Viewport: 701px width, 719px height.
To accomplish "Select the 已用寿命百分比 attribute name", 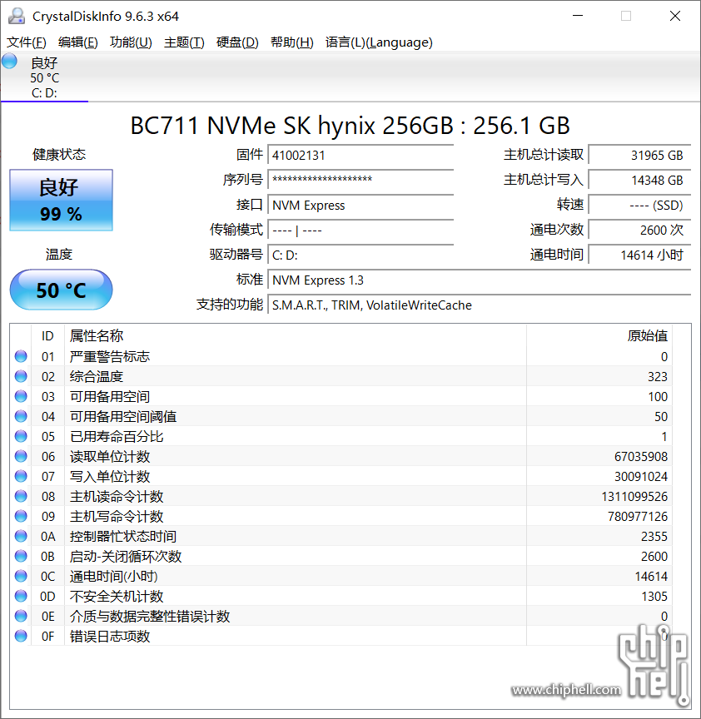I will (117, 436).
